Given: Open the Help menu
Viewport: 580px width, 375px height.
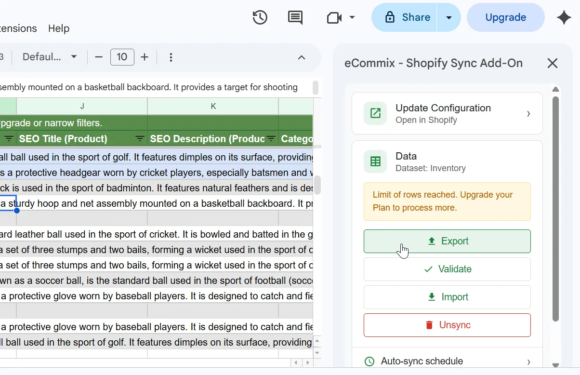Looking at the screenshot, I should pyautogui.click(x=59, y=28).
